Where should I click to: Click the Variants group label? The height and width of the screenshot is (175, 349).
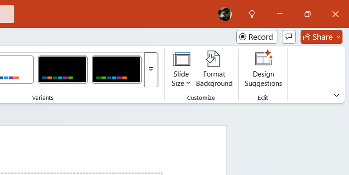[x=43, y=98]
